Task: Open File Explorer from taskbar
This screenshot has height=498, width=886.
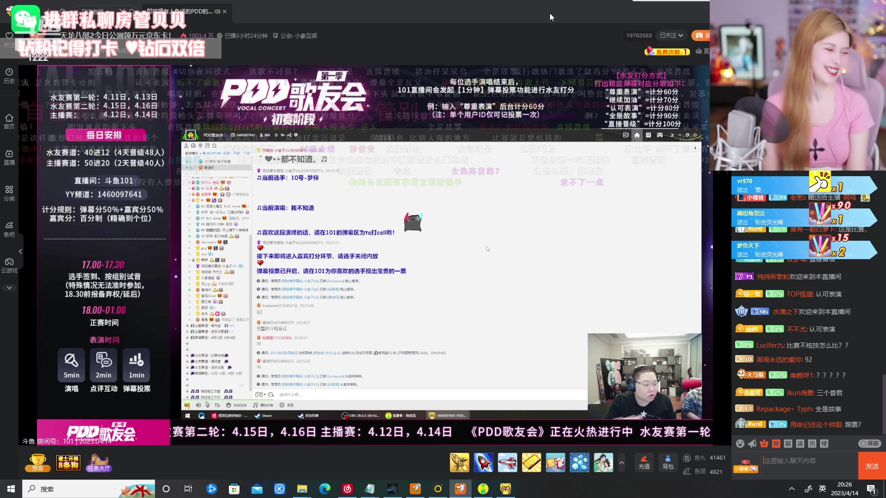Action: pos(302,489)
